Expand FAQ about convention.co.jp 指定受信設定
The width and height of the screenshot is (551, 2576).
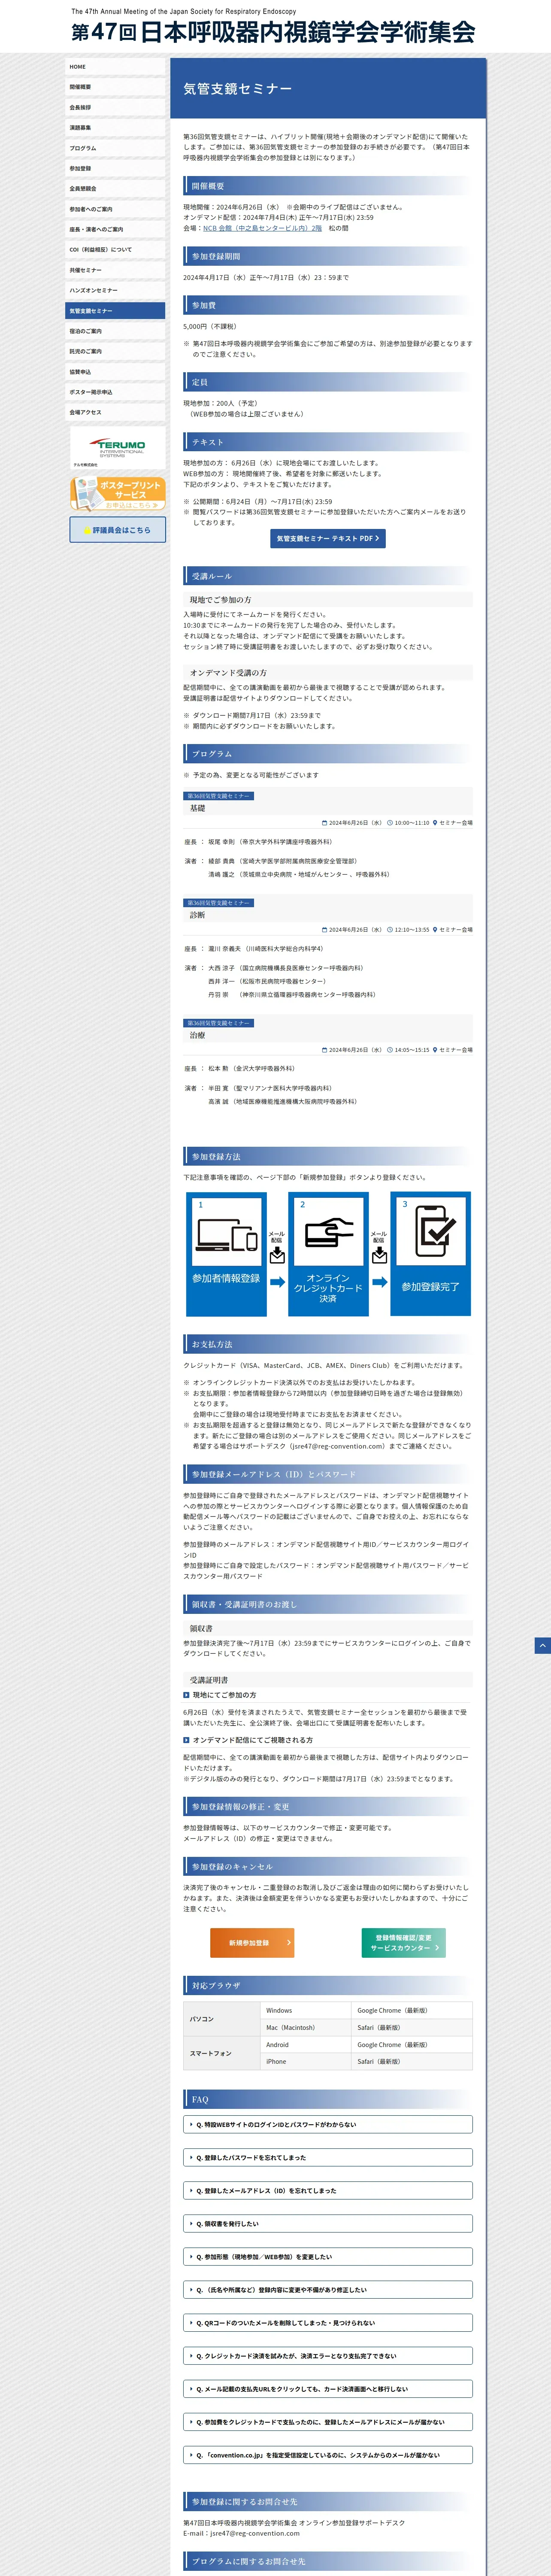pyautogui.click(x=328, y=2454)
